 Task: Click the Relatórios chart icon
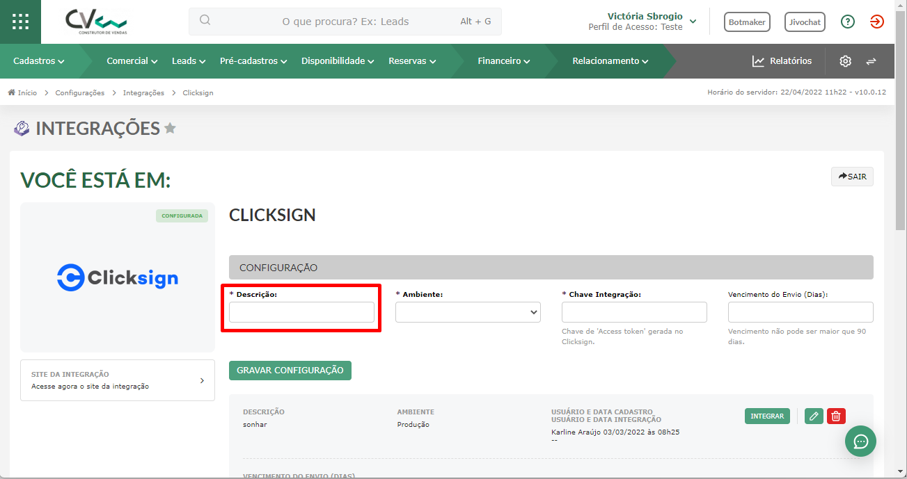(x=758, y=61)
